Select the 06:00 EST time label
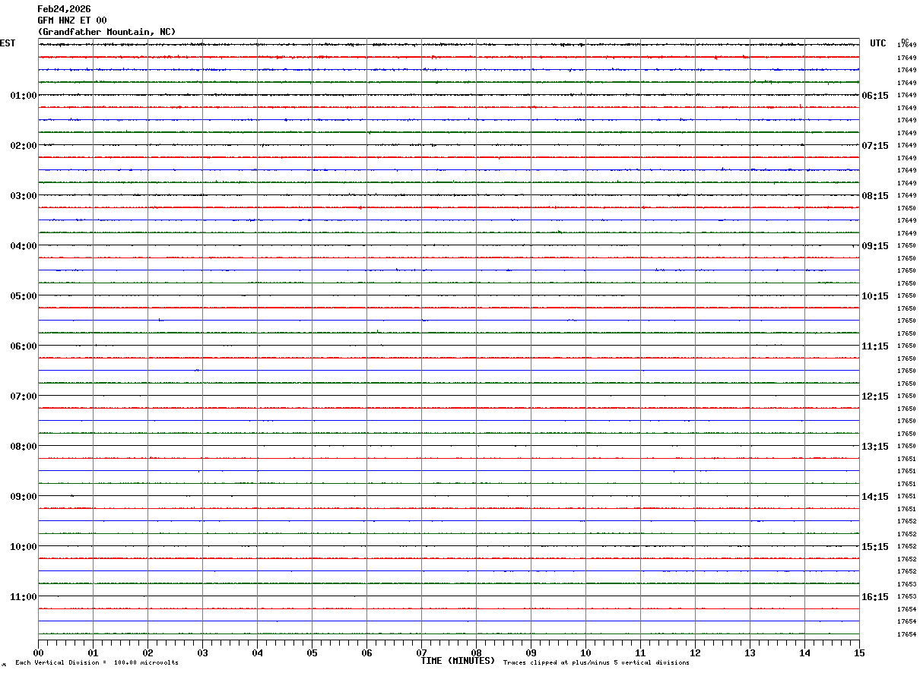The height and width of the screenshot is (673, 920). pyautogui.click(x=24, y=346)
